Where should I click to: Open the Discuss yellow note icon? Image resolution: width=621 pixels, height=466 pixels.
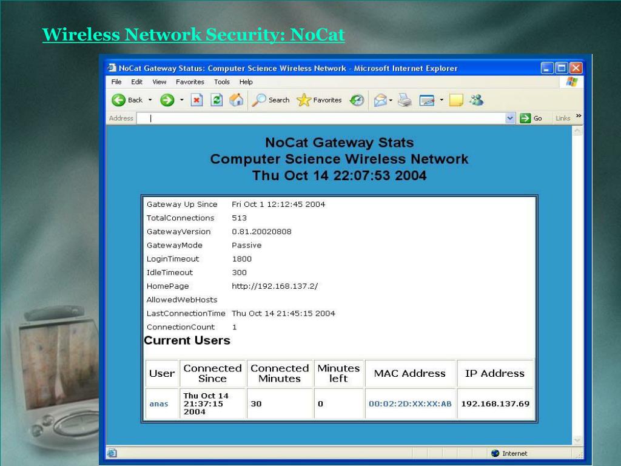[456, 100]
